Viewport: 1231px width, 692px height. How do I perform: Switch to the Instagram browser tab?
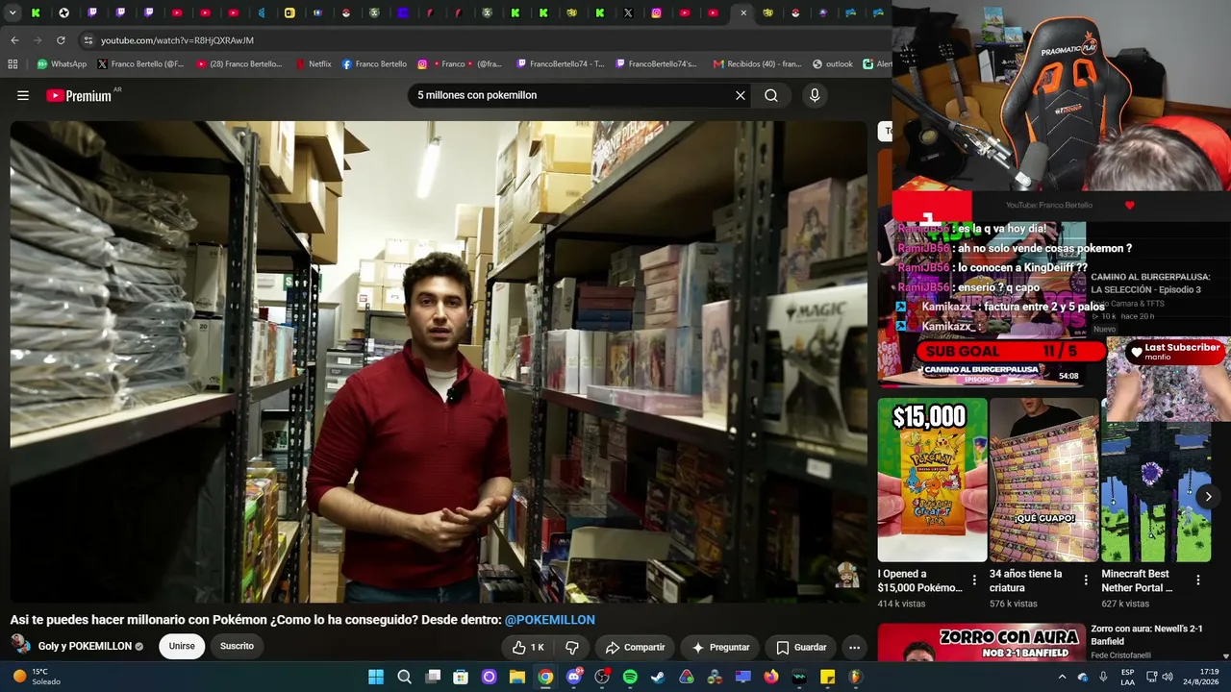656,12
